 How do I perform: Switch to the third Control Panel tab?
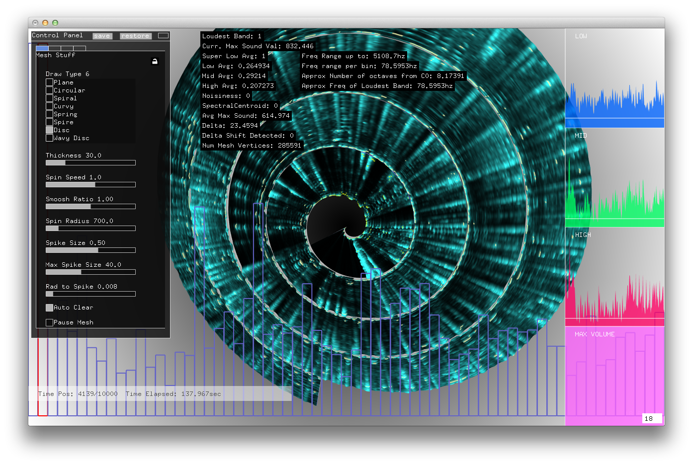coord(67,48)
